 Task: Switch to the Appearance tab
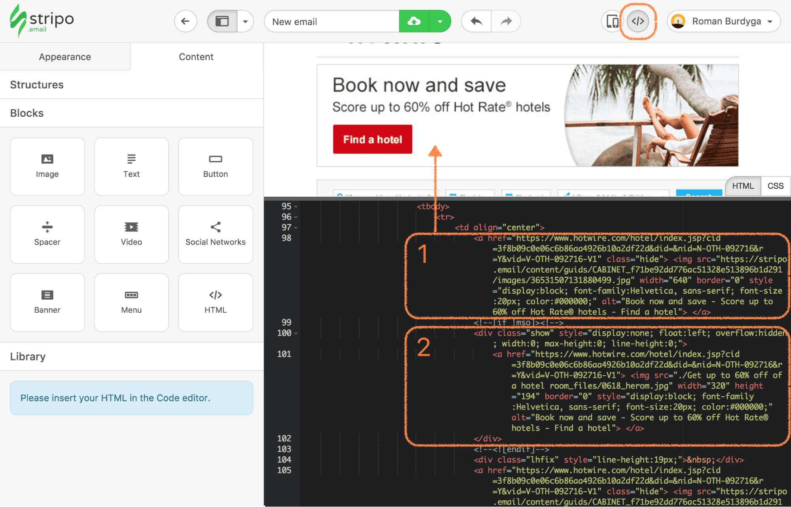point(64,57)
